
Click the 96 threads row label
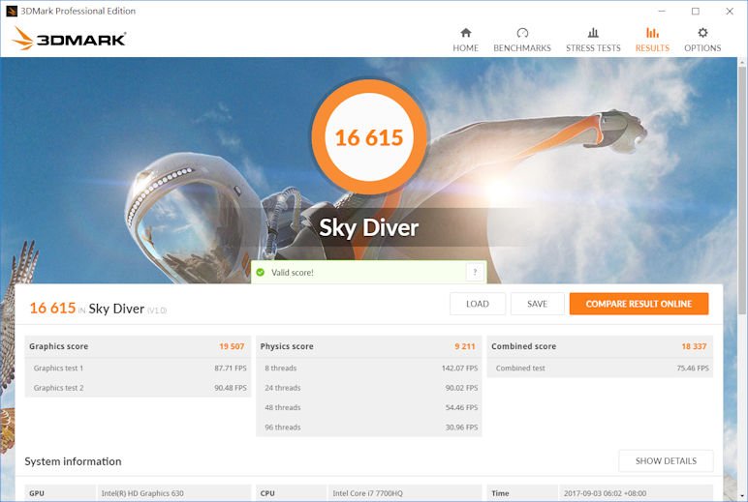(282, 428)
